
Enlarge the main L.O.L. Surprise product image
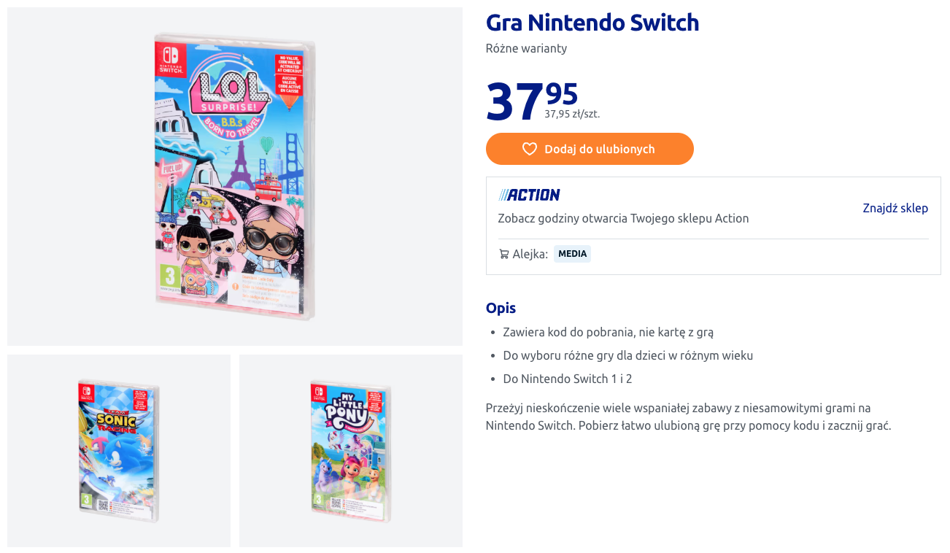pos(235,177)
